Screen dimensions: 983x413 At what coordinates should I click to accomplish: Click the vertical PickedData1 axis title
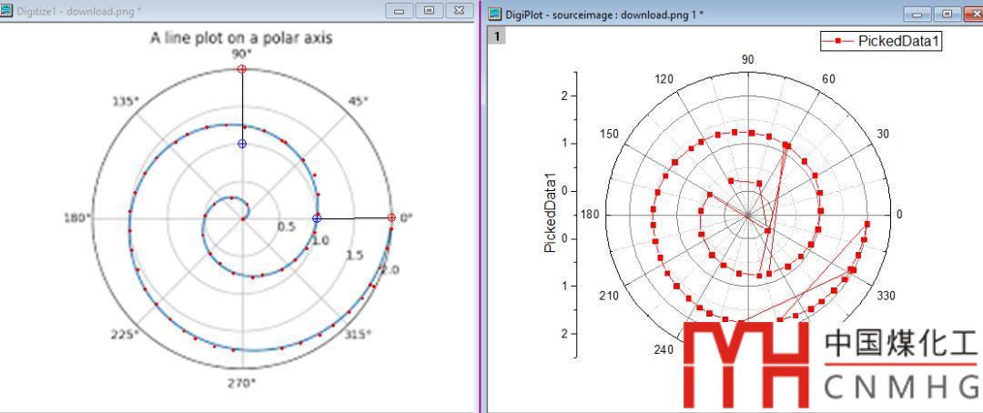(549, 213)
